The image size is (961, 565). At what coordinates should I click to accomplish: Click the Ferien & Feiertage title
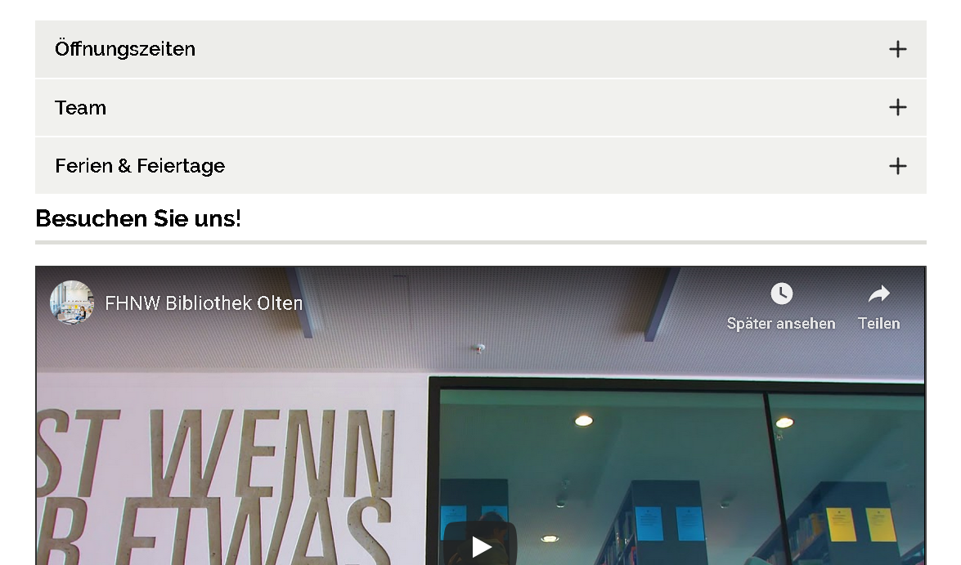point(140,166)
